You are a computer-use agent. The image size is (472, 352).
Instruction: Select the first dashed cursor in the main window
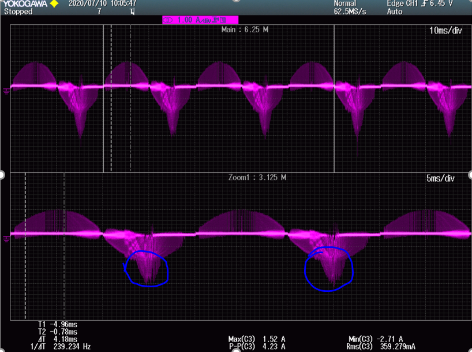111,98
